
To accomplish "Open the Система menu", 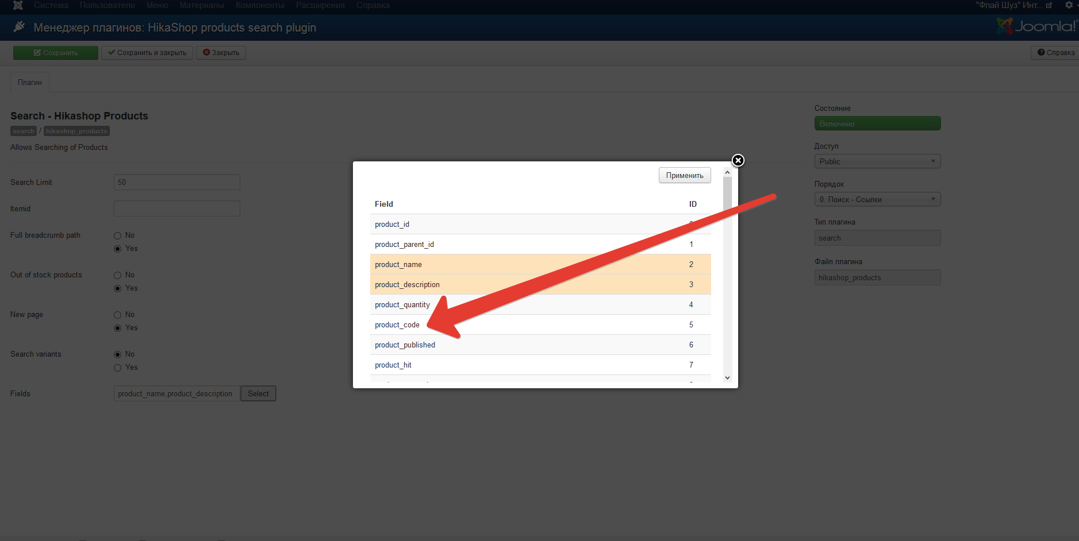I will coord(51,5).
